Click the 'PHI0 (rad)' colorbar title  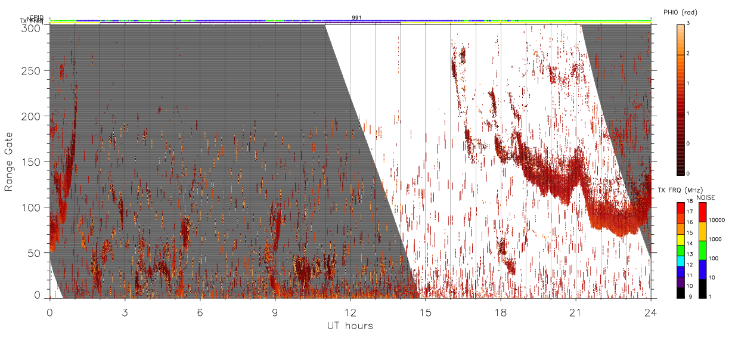point(680,13)
